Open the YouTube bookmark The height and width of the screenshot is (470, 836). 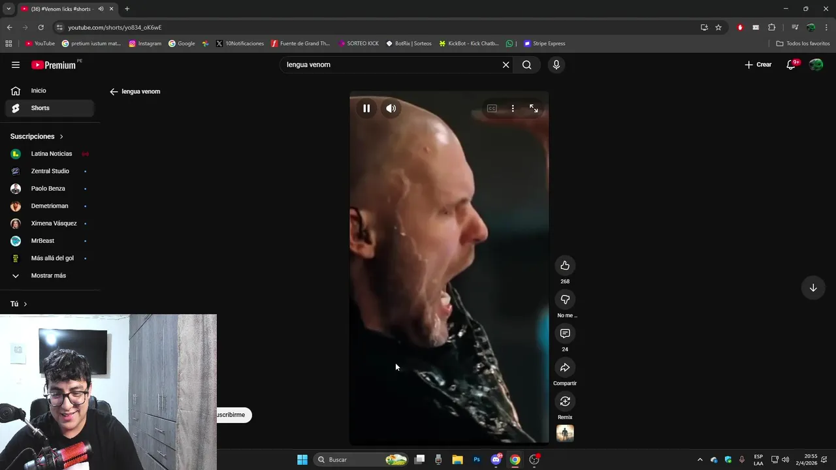40,44
